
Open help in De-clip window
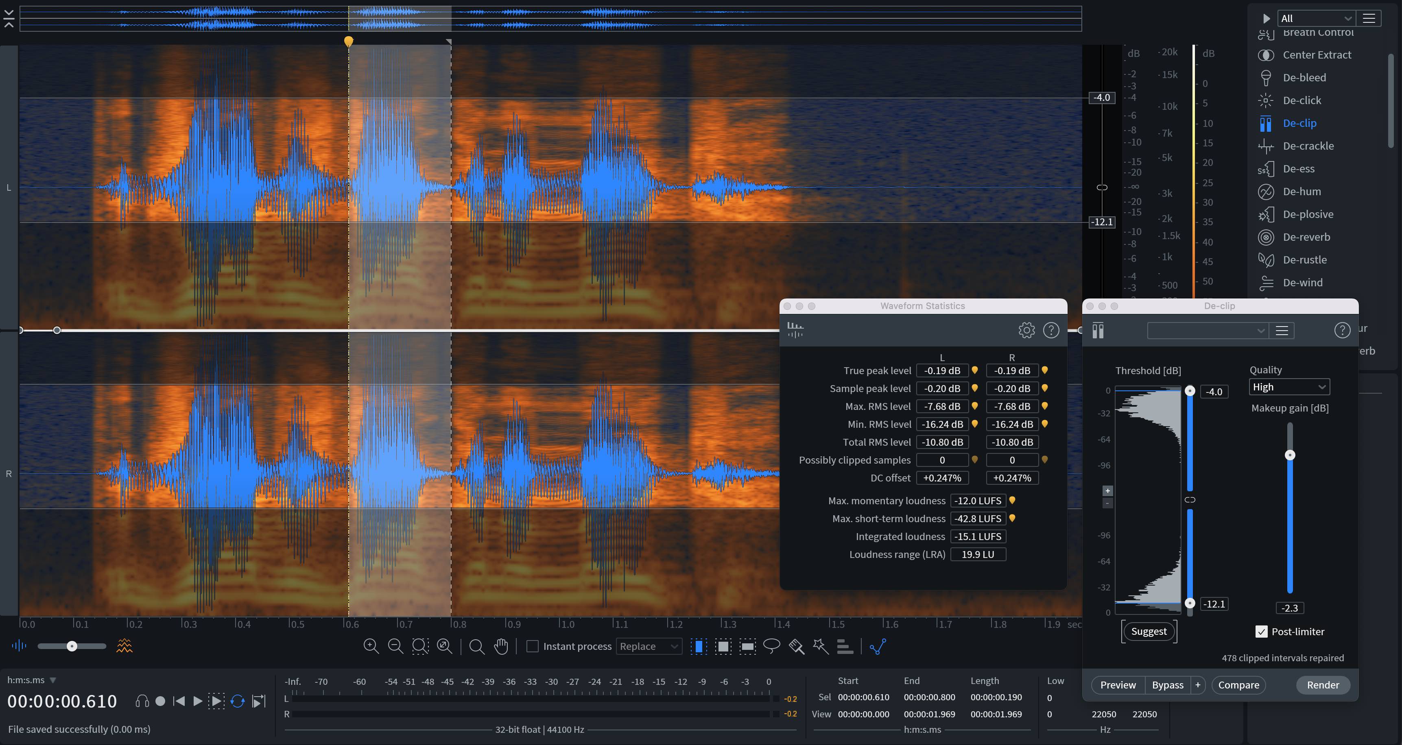click(x=1342, y=330)
